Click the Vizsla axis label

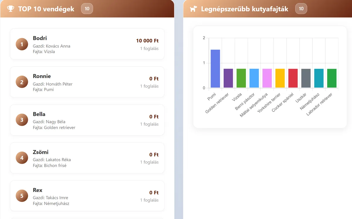[237, 97]
